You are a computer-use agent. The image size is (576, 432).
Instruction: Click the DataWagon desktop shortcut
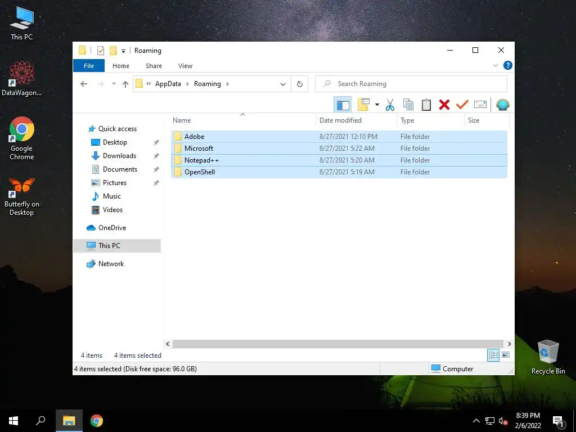coord(22,79)
